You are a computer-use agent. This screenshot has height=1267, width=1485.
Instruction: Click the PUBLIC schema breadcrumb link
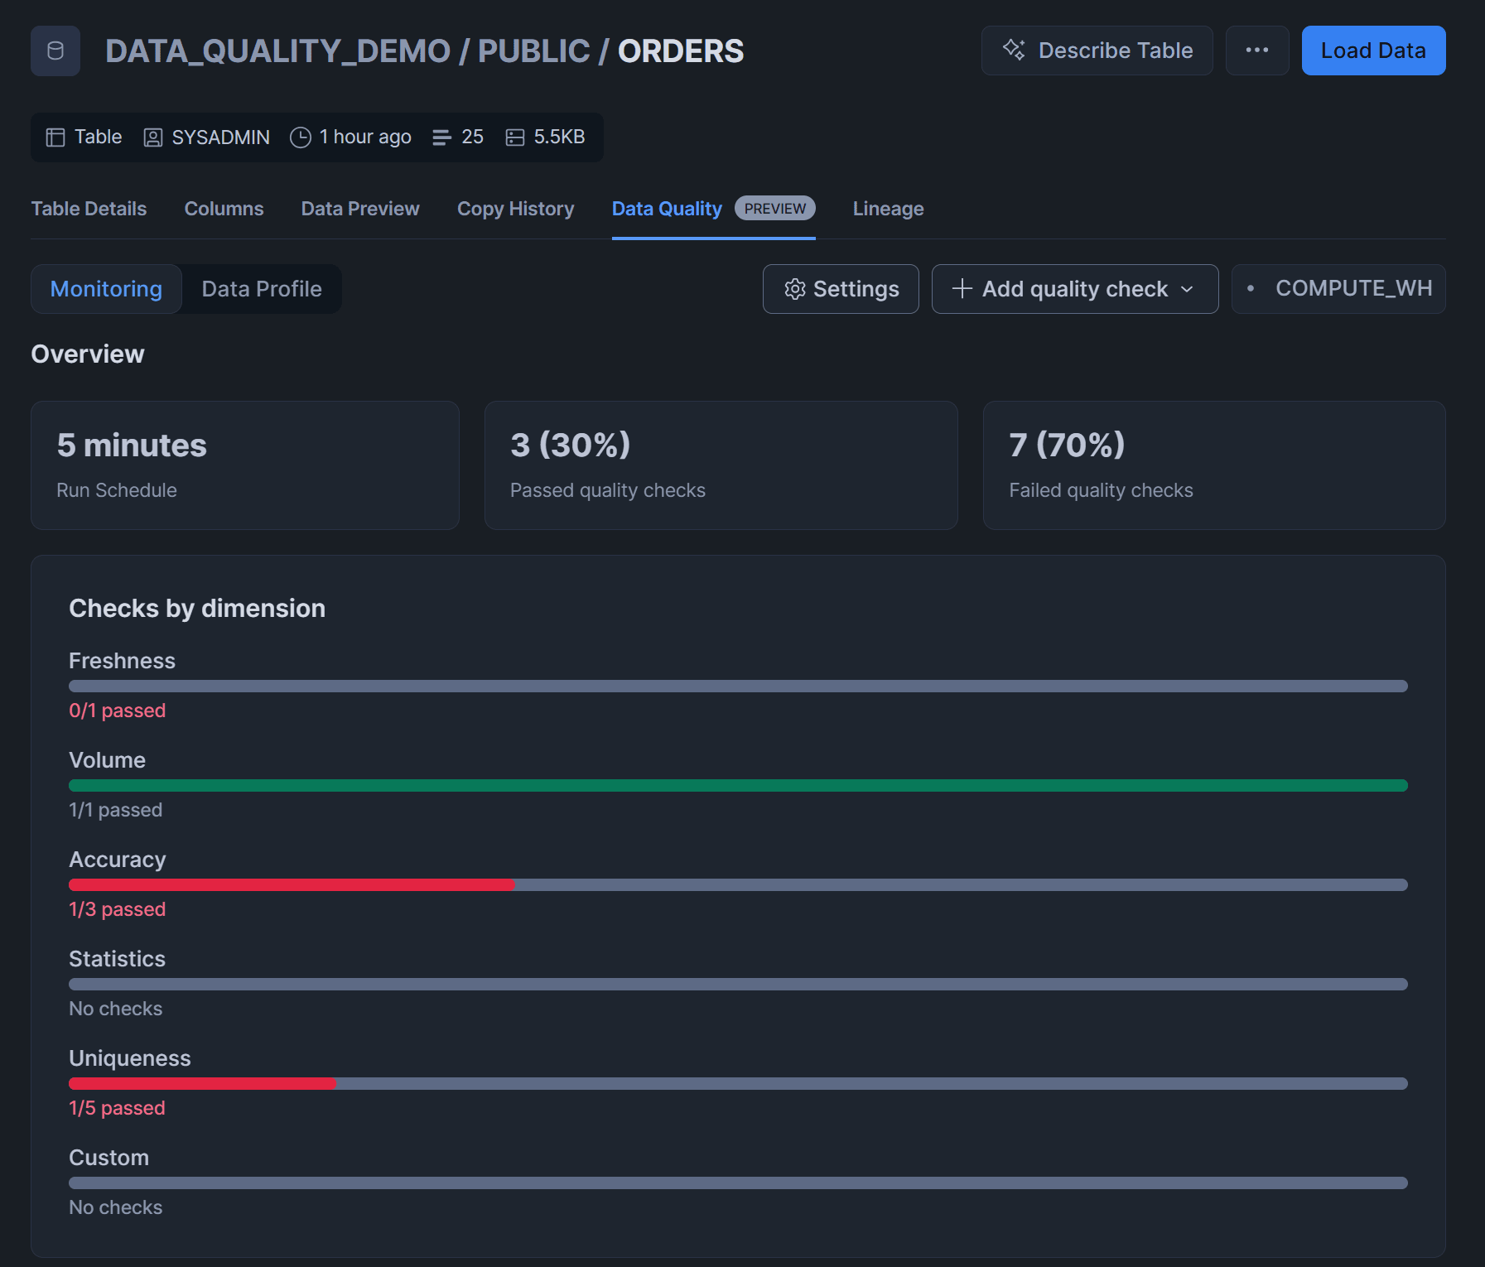point(533,51)
